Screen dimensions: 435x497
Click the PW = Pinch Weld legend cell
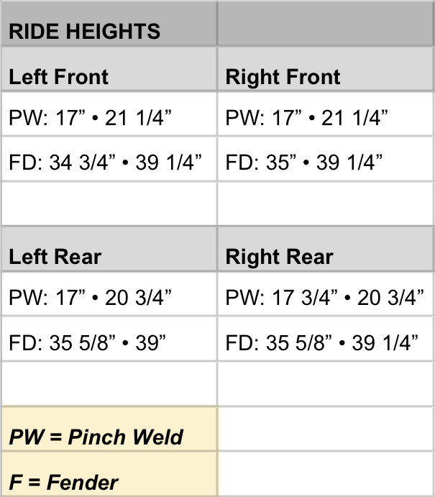pos(109,429)
